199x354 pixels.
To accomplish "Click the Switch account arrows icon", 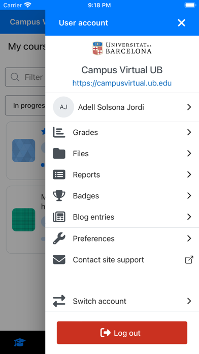I will tap(59, 301).
